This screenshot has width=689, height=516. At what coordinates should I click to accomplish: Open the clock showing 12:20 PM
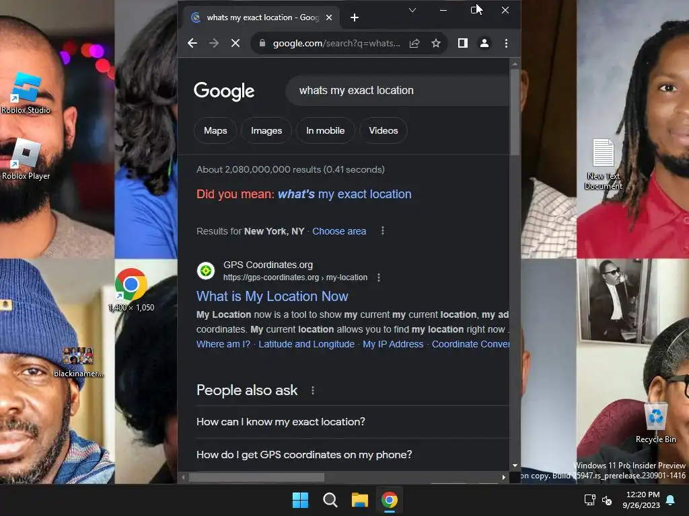(x=641, y=500)
